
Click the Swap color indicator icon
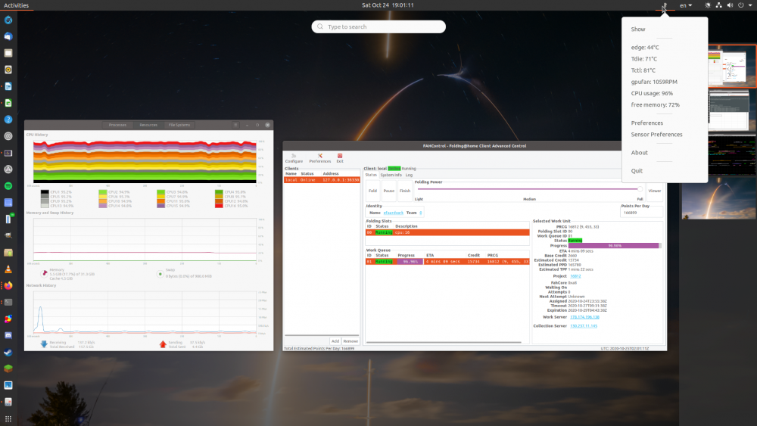[x=160, y=274]
